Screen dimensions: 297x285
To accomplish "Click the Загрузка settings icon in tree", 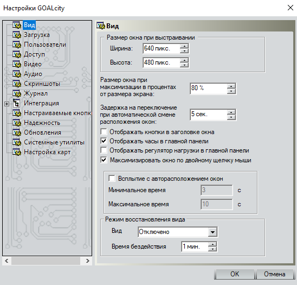I will pos(17,35).
